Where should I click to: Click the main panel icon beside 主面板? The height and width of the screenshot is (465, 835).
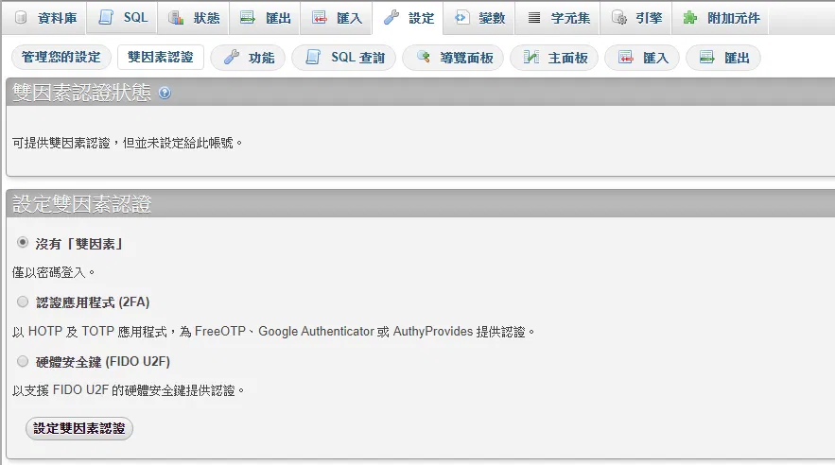(531, 57)
